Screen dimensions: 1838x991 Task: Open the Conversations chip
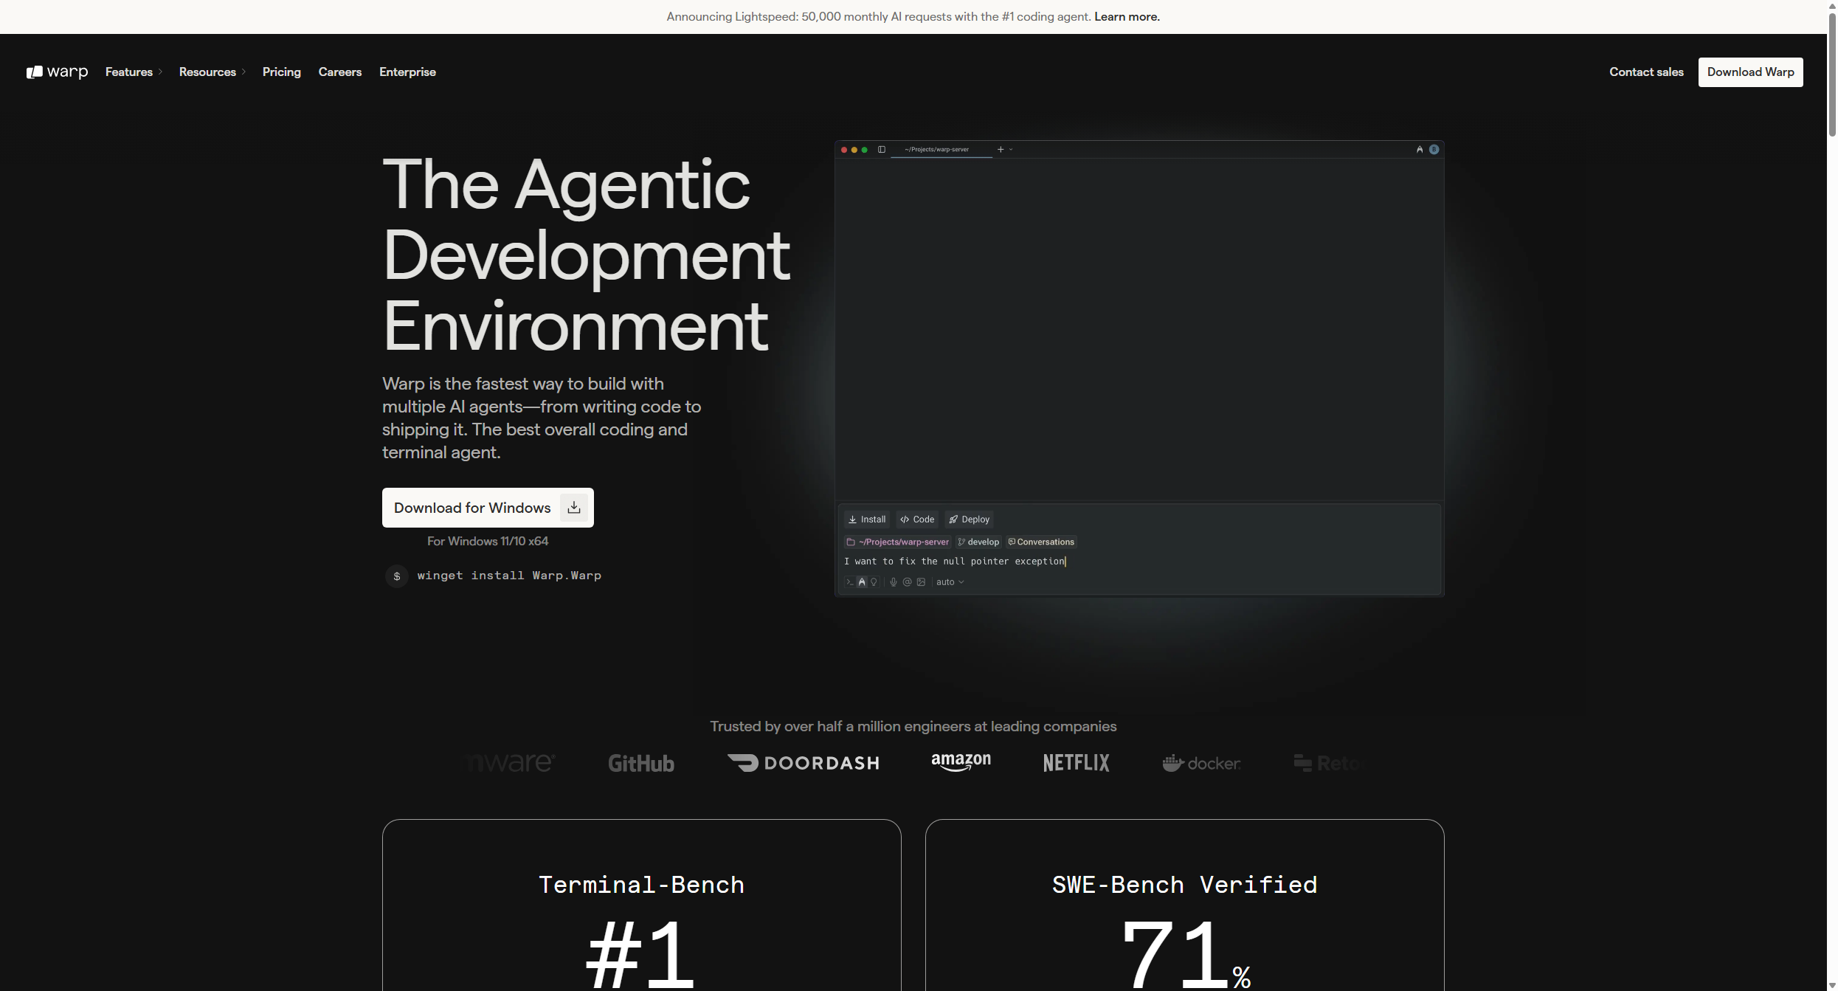click(1041, 542)
